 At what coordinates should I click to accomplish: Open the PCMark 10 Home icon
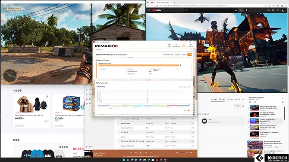tap(169, 46)
